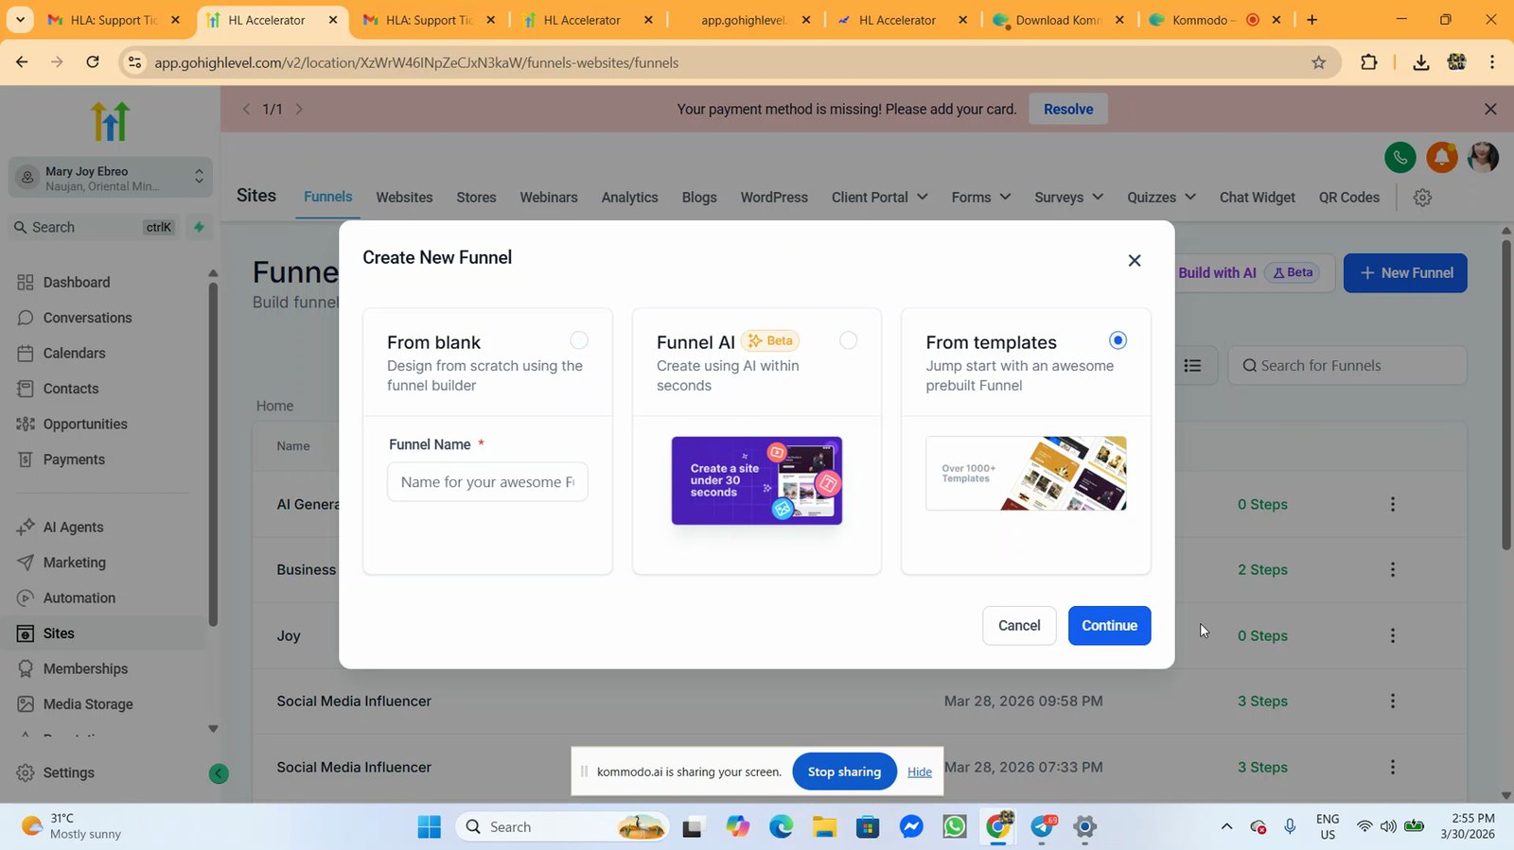Click the Continue button
Viewport: 1514px width, 850px height.
1109,626
